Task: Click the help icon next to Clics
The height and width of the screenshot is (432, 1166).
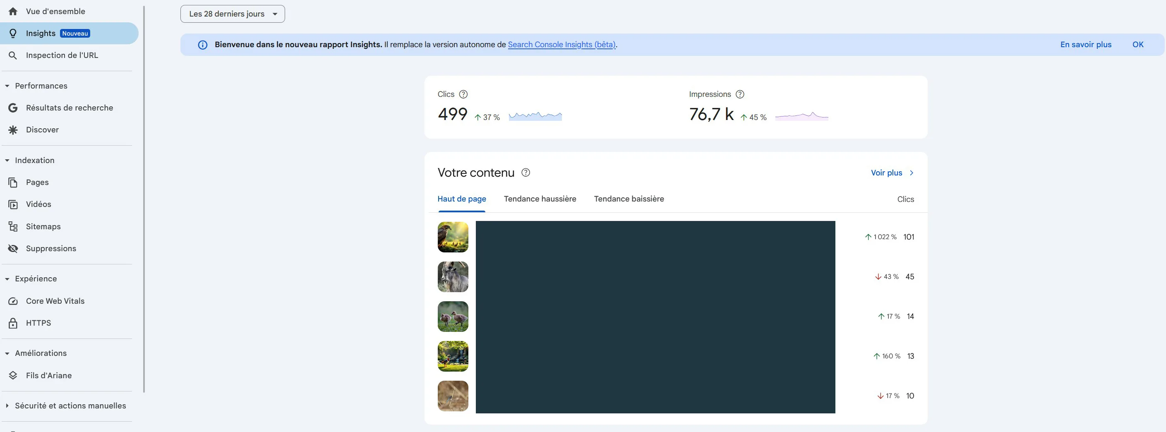Action: pyautogui.click(x=463, y=94)
